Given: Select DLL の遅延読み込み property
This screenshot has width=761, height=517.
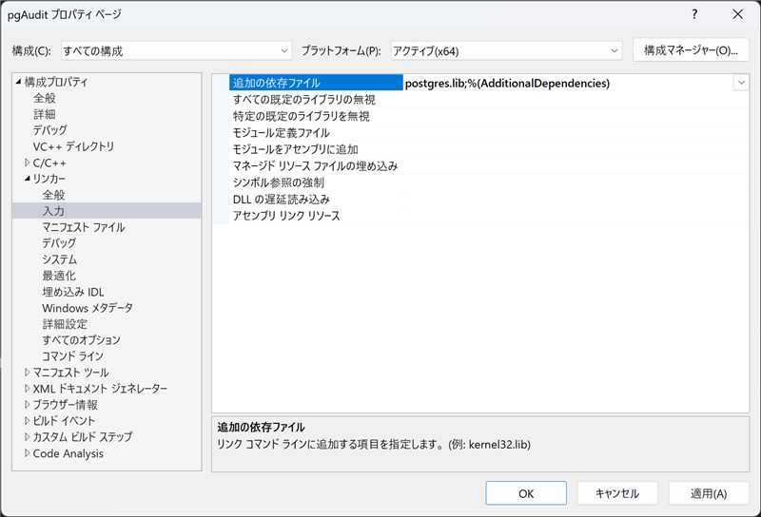Looking at the screenshot, I should [x=281, y=199].
